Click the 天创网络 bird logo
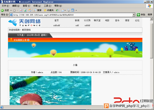This screenshot has height=110, width=154. pyautogui.click(x=13, y=22)
